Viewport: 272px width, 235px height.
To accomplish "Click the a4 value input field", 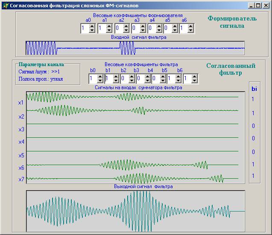I will [152, 28].
